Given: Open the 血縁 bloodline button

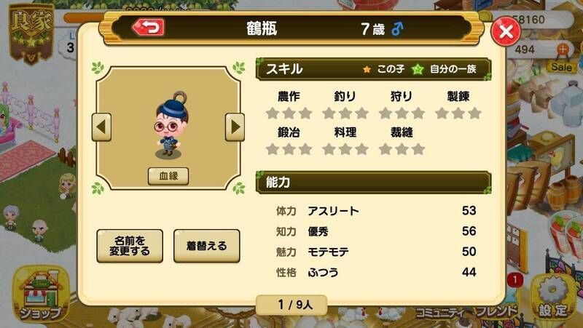Looking at the screenshot, I should coord(168,176).
